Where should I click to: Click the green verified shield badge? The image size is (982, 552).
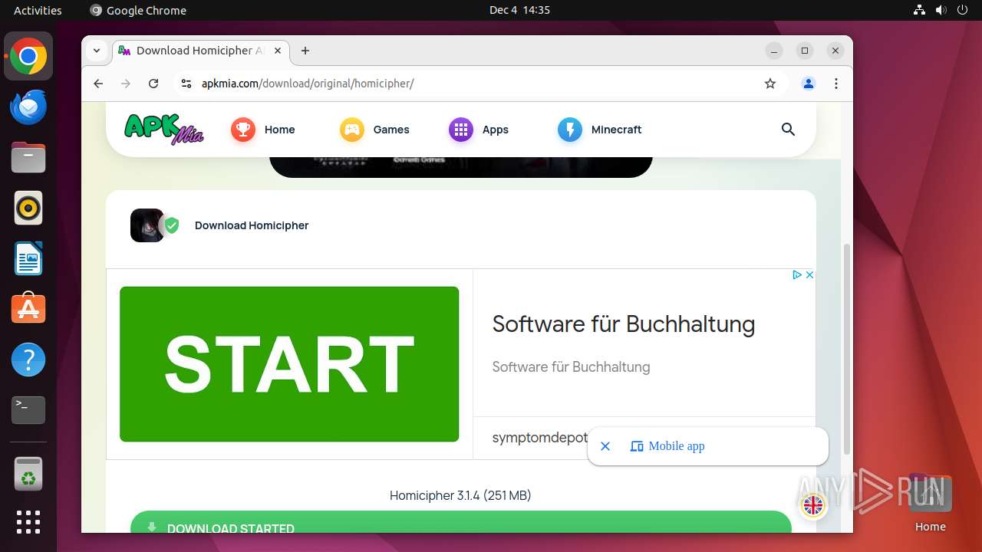click(172, 225)
